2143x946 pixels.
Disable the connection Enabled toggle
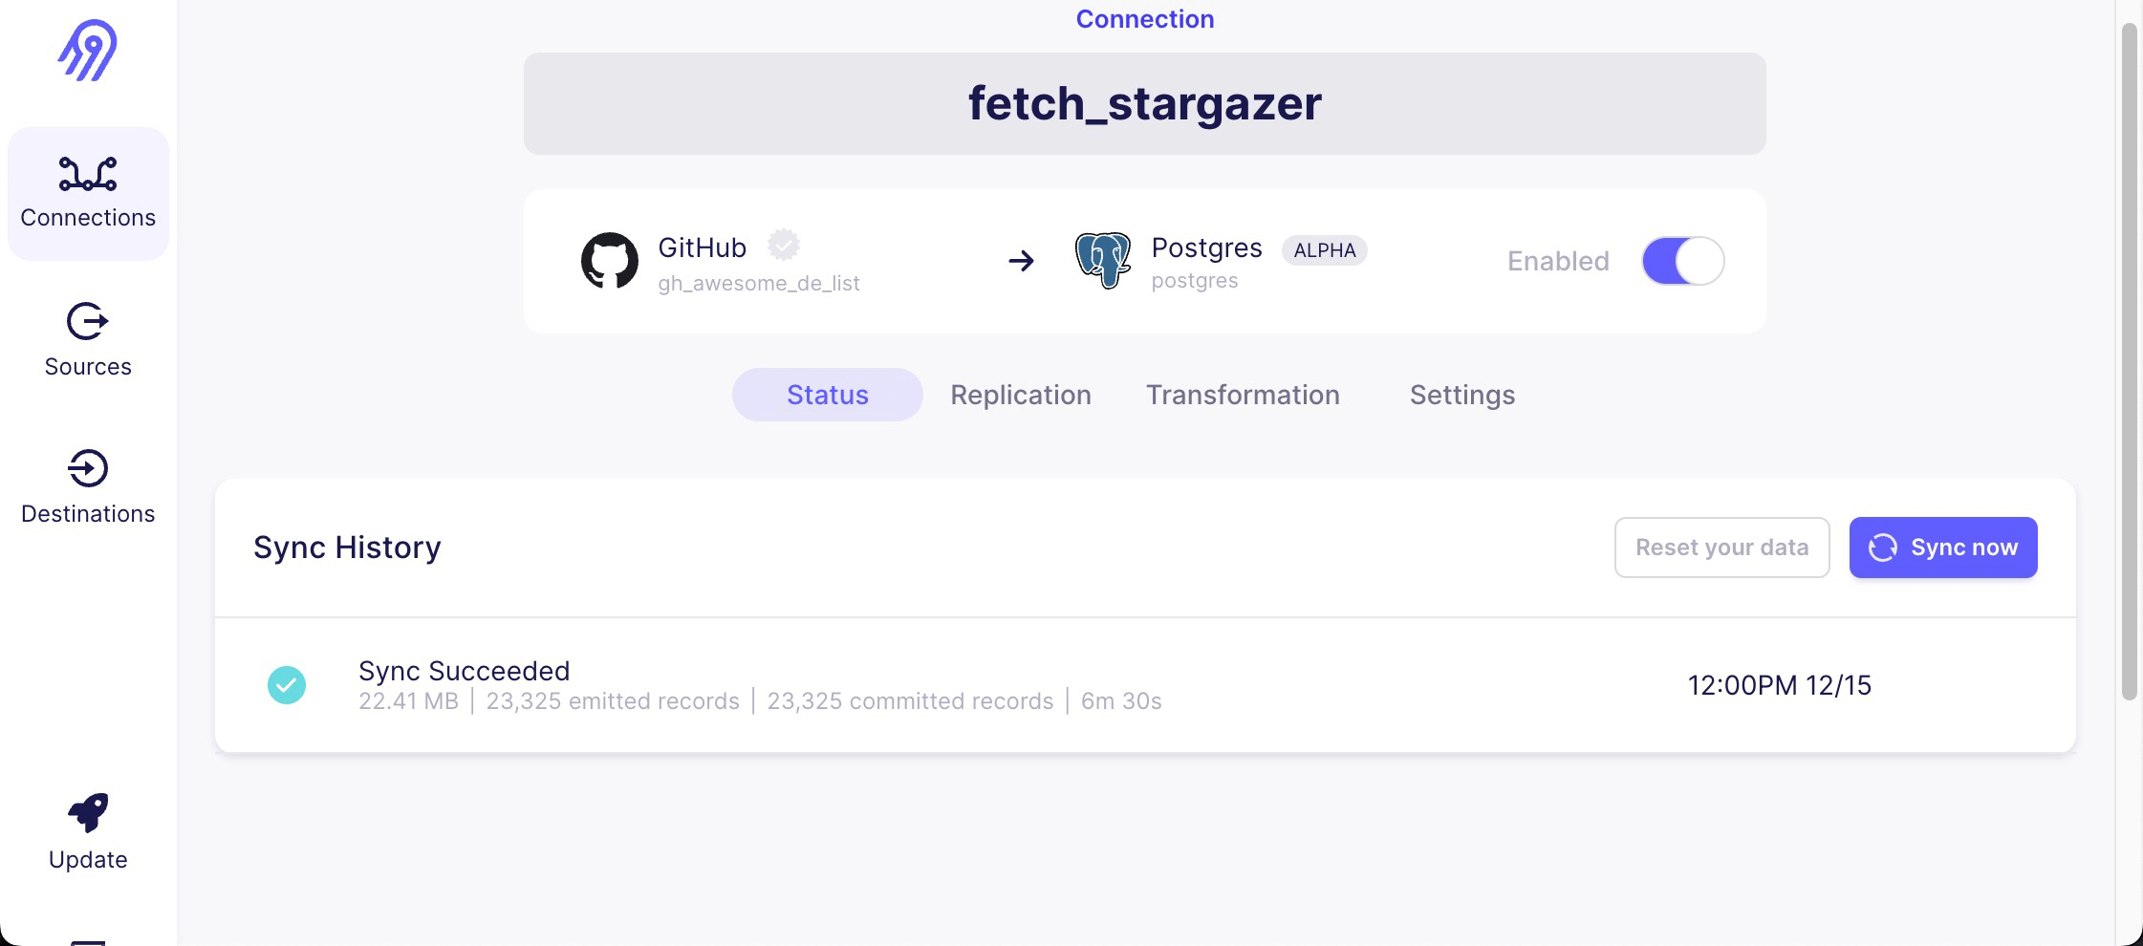point(1683,261)
